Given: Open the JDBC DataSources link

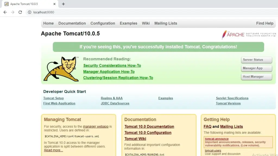Looking at the screenshot, I should click(x=115, y=103).
